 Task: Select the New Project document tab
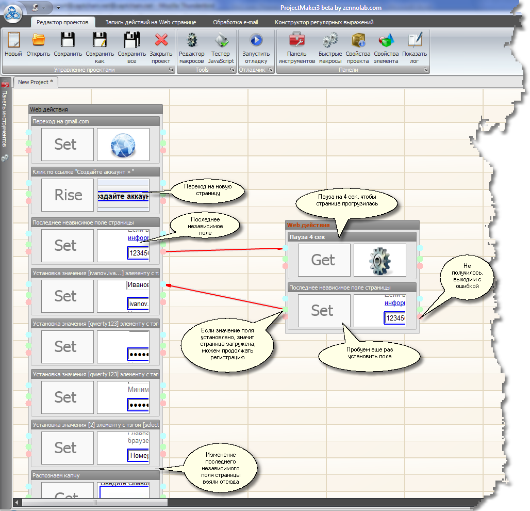(x=36, y=82)
